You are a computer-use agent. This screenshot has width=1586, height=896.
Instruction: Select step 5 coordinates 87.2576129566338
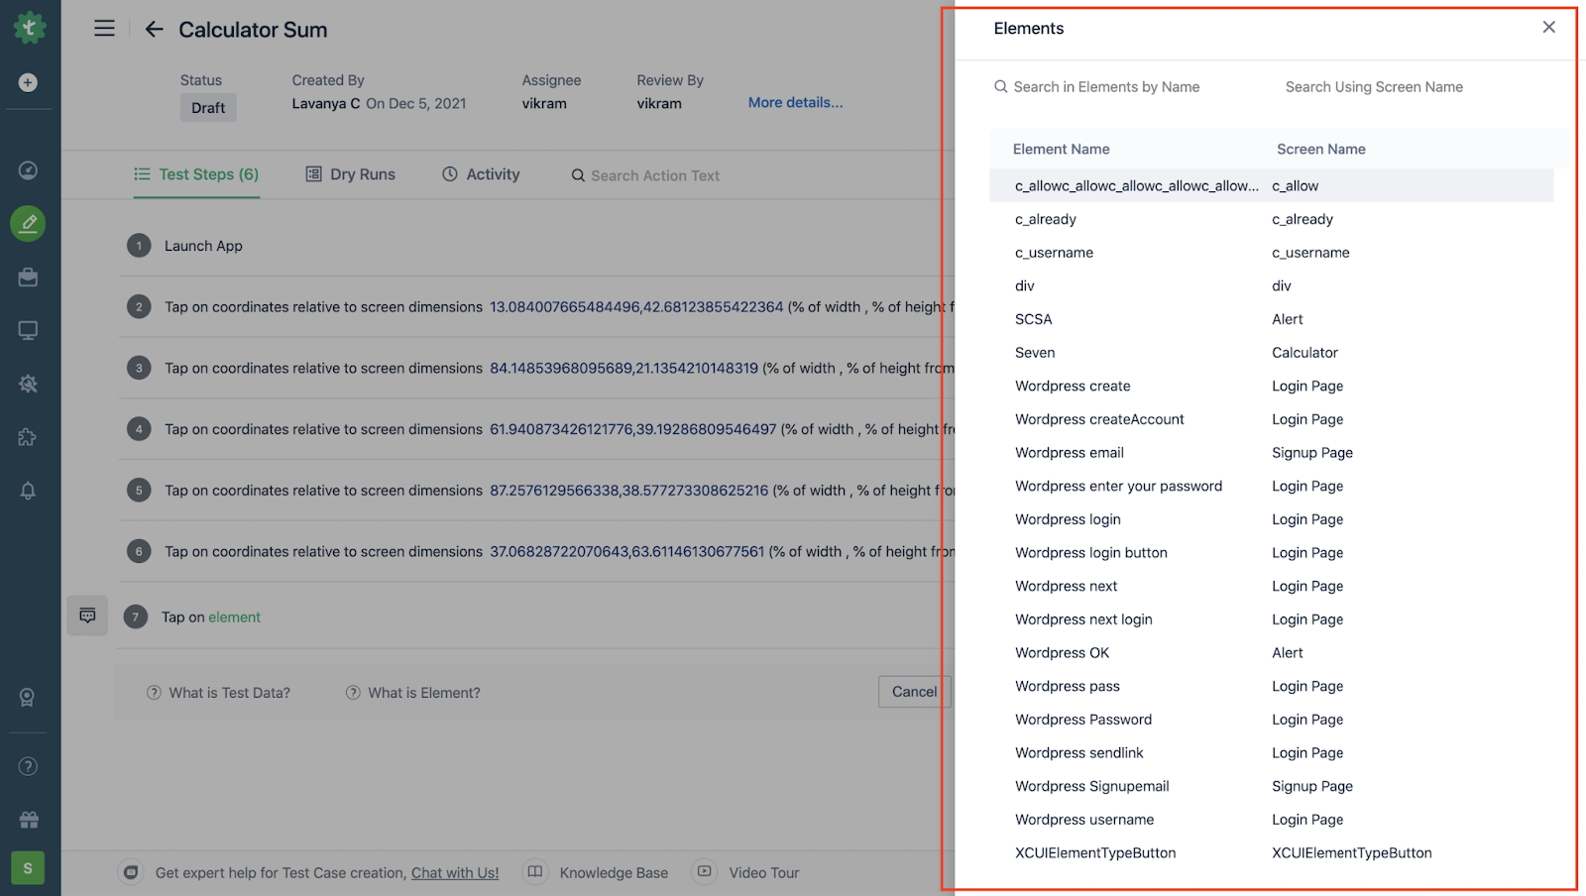coord(535,491)
